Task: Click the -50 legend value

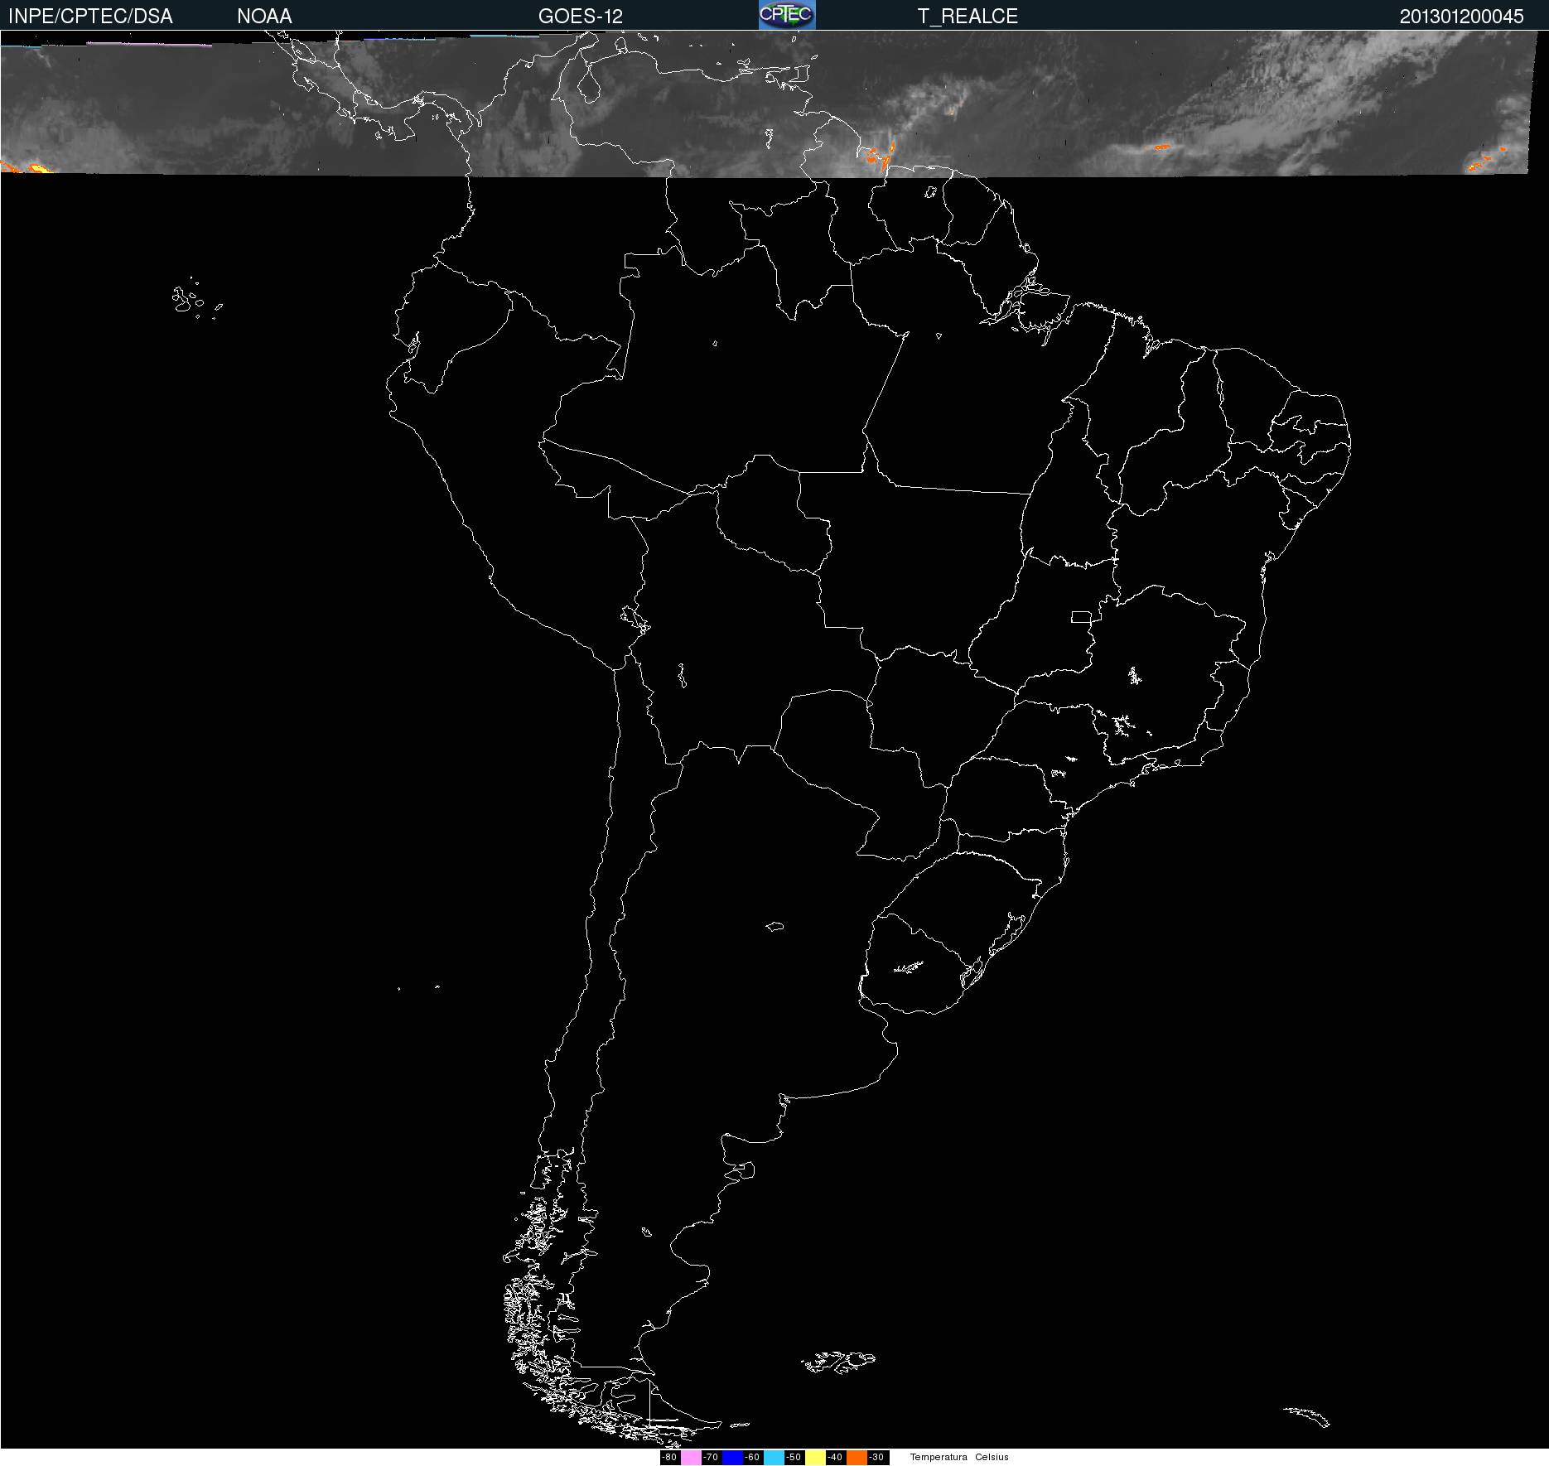Action: (794, 1457)
